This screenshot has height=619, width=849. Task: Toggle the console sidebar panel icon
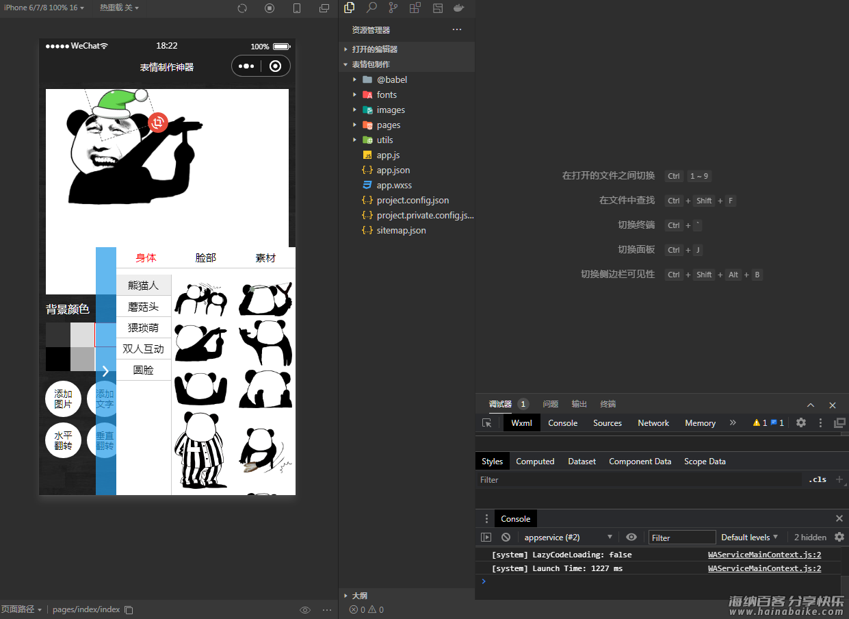pos(486,538)
